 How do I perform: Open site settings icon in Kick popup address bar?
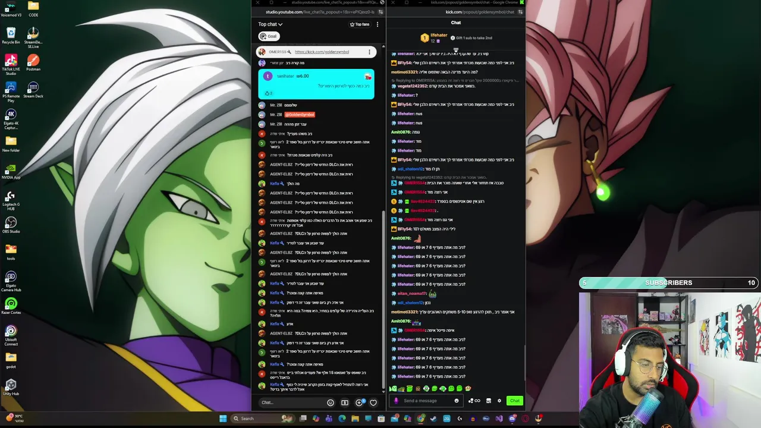coord(520,12)
